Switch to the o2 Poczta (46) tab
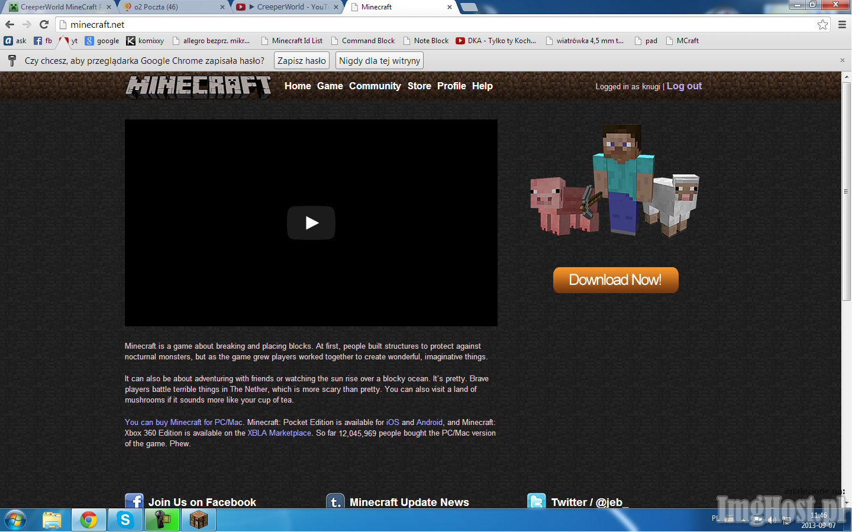 172,7
